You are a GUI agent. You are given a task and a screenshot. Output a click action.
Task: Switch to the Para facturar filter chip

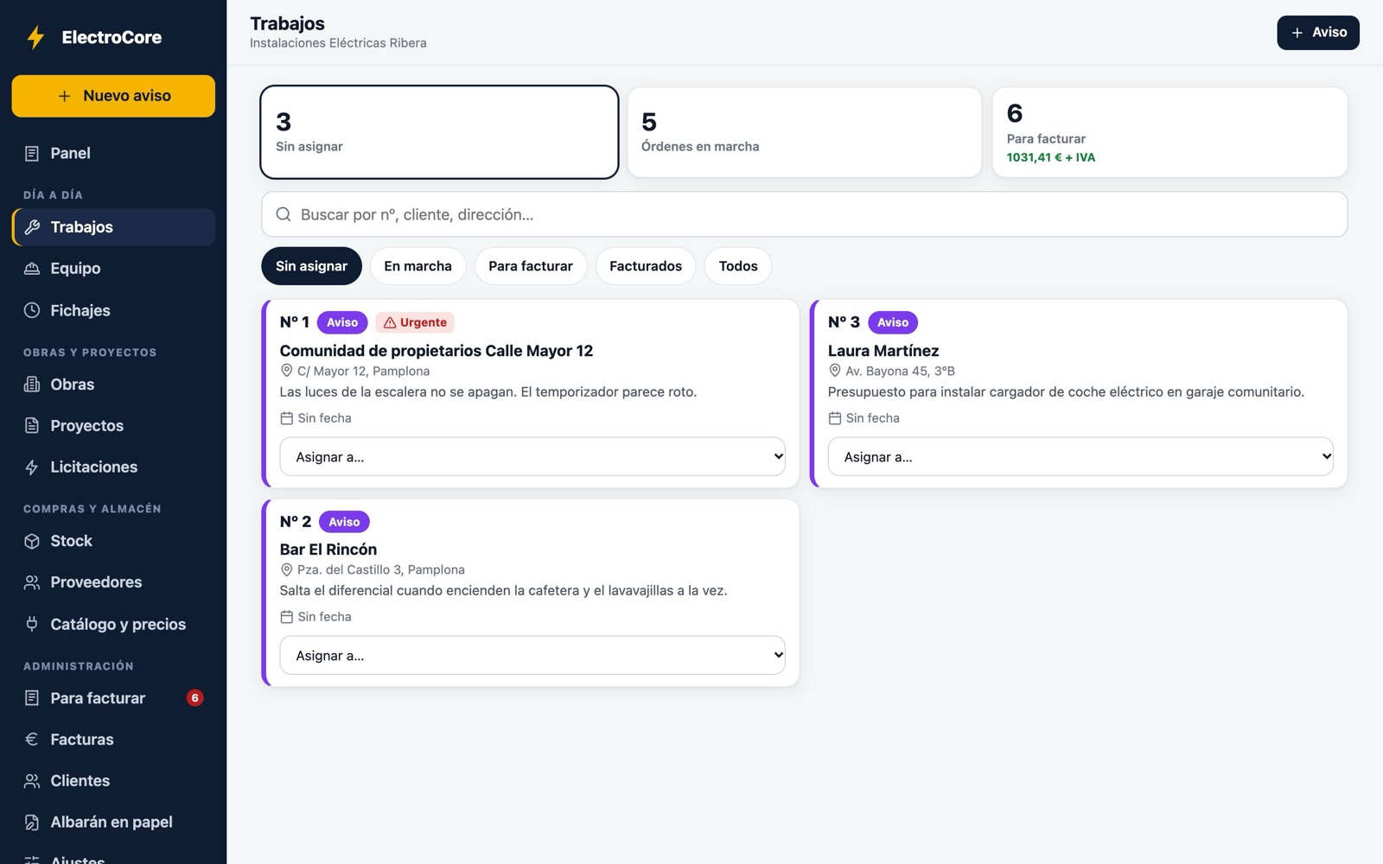click(531, 266)
